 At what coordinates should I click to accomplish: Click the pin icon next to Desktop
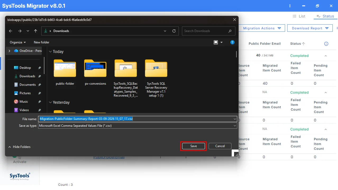click(x=39, y=68)
